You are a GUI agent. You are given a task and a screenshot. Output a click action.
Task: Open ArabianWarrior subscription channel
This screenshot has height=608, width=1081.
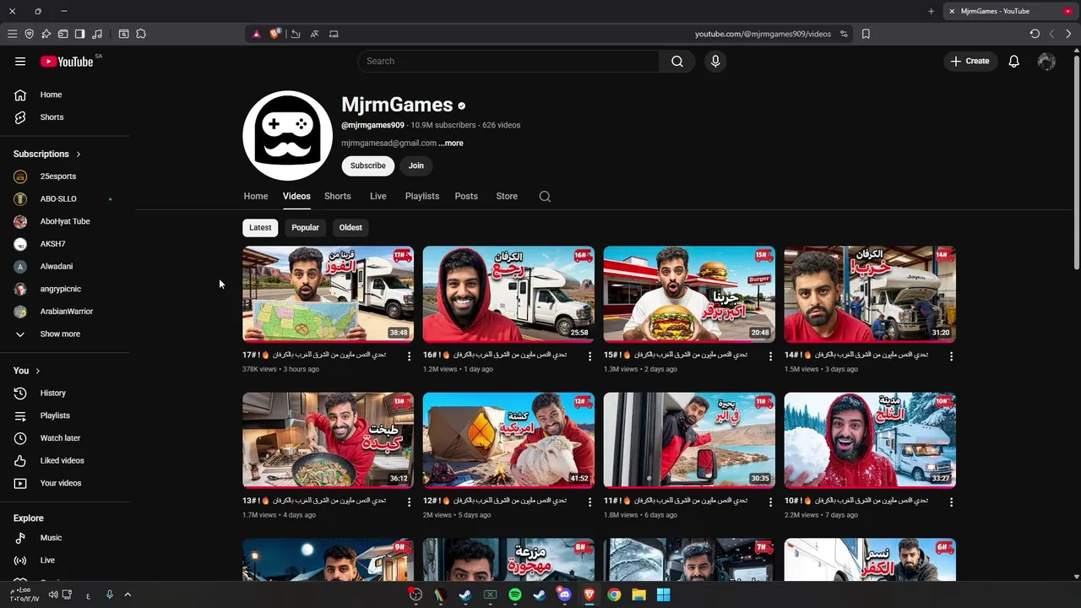[68, 312]
